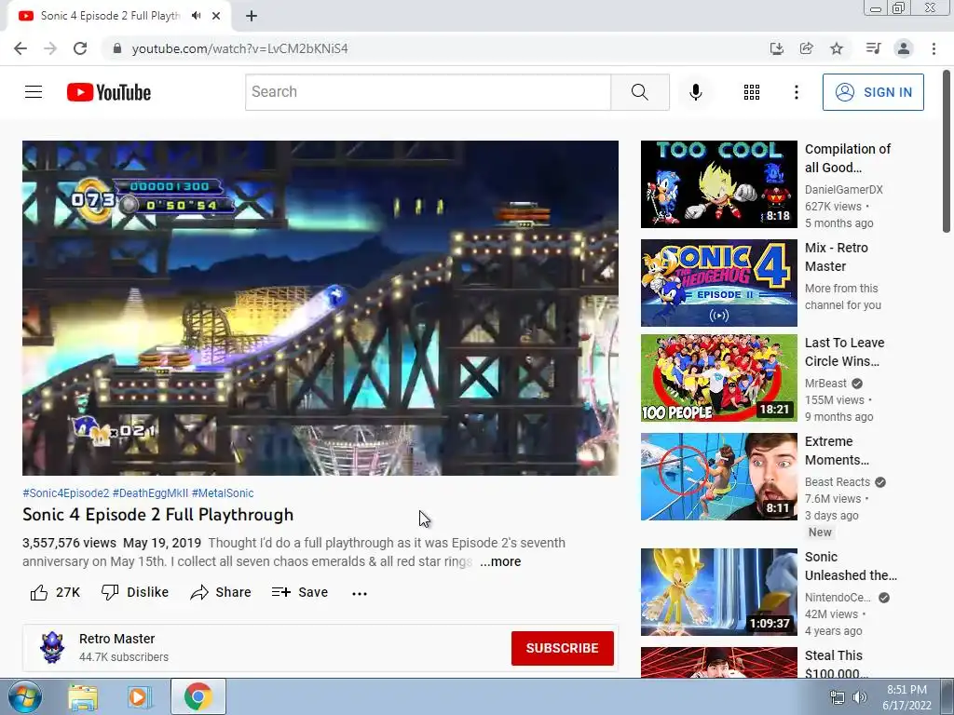Select the Sonic 4 Episode 2 tab

click(x=110, y=16)
